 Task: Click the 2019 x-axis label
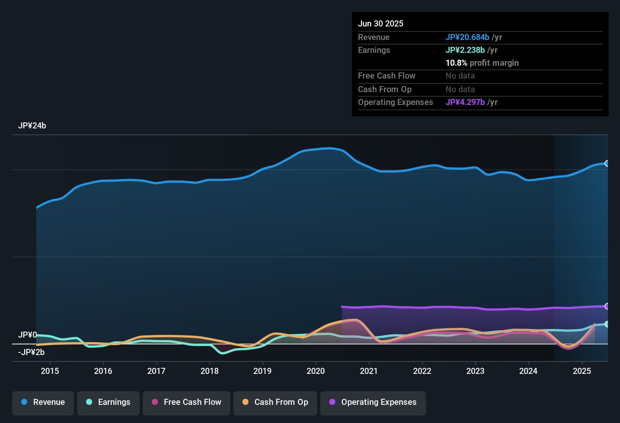pos(262,371)
